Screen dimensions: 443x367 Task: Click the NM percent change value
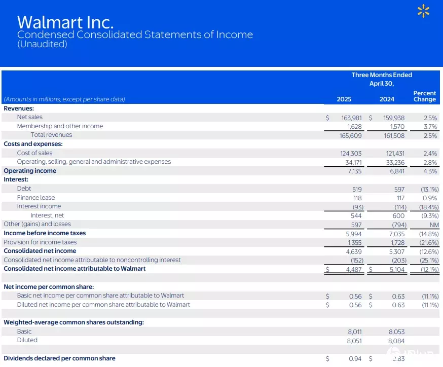434,225
